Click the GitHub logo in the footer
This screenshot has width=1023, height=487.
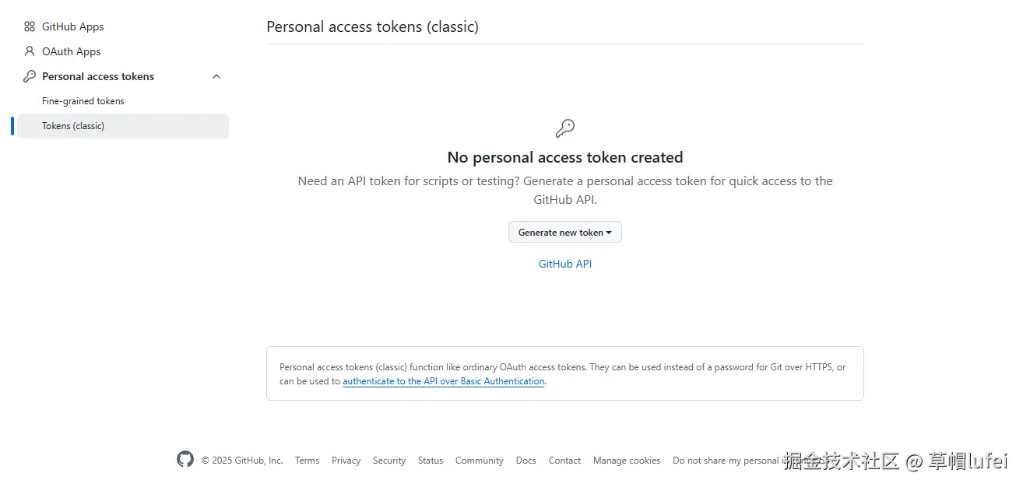[185, 460]
